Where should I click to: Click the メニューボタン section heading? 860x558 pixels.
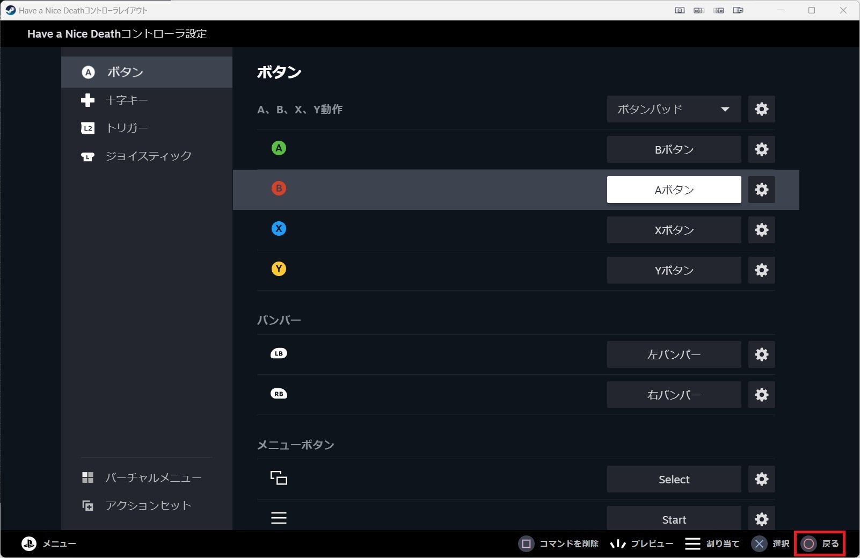coord(295,445)
